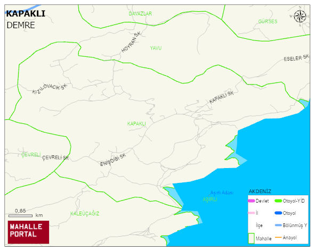Click the ESELER SK street label
This screenshot has width=315, height=251.
point(296,58)
